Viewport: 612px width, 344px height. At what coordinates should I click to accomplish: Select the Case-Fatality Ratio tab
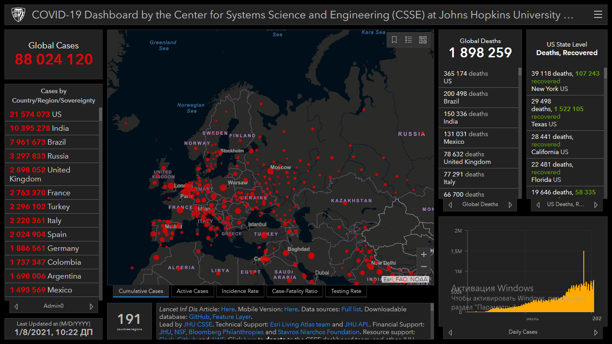pos(295,291)
